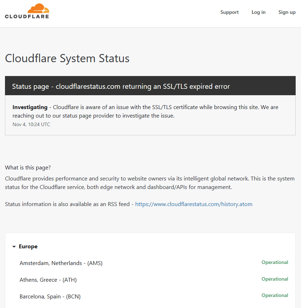Select the Operational status icon for Amsterdam
301x308 pixels.
click(275, 262)
